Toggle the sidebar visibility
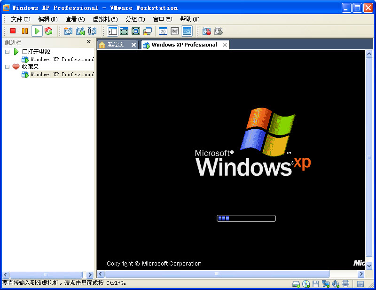This screenshot has height=290, width=376. point(112,31)
